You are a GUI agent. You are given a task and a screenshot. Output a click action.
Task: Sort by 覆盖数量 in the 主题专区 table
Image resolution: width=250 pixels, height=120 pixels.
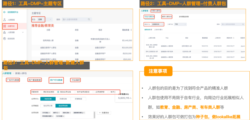tap(131, 30)
